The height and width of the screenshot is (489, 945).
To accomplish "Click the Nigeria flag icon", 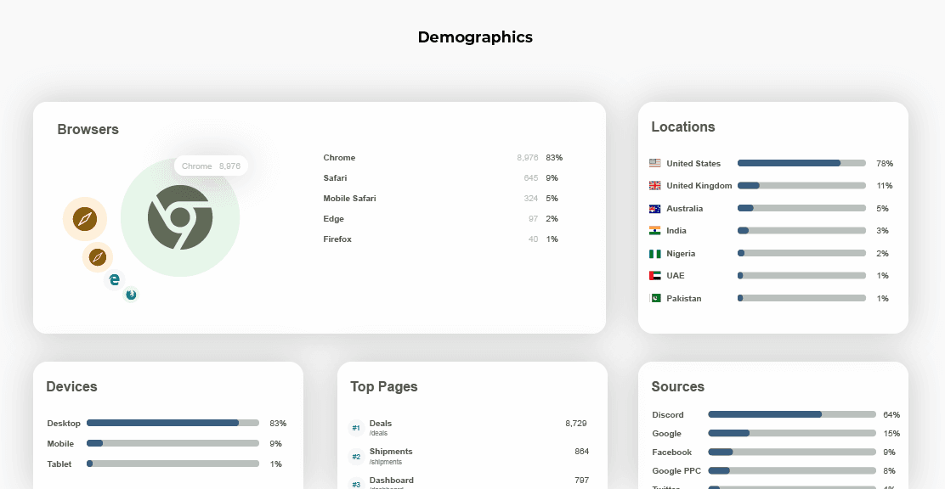I will click(654, 254).
